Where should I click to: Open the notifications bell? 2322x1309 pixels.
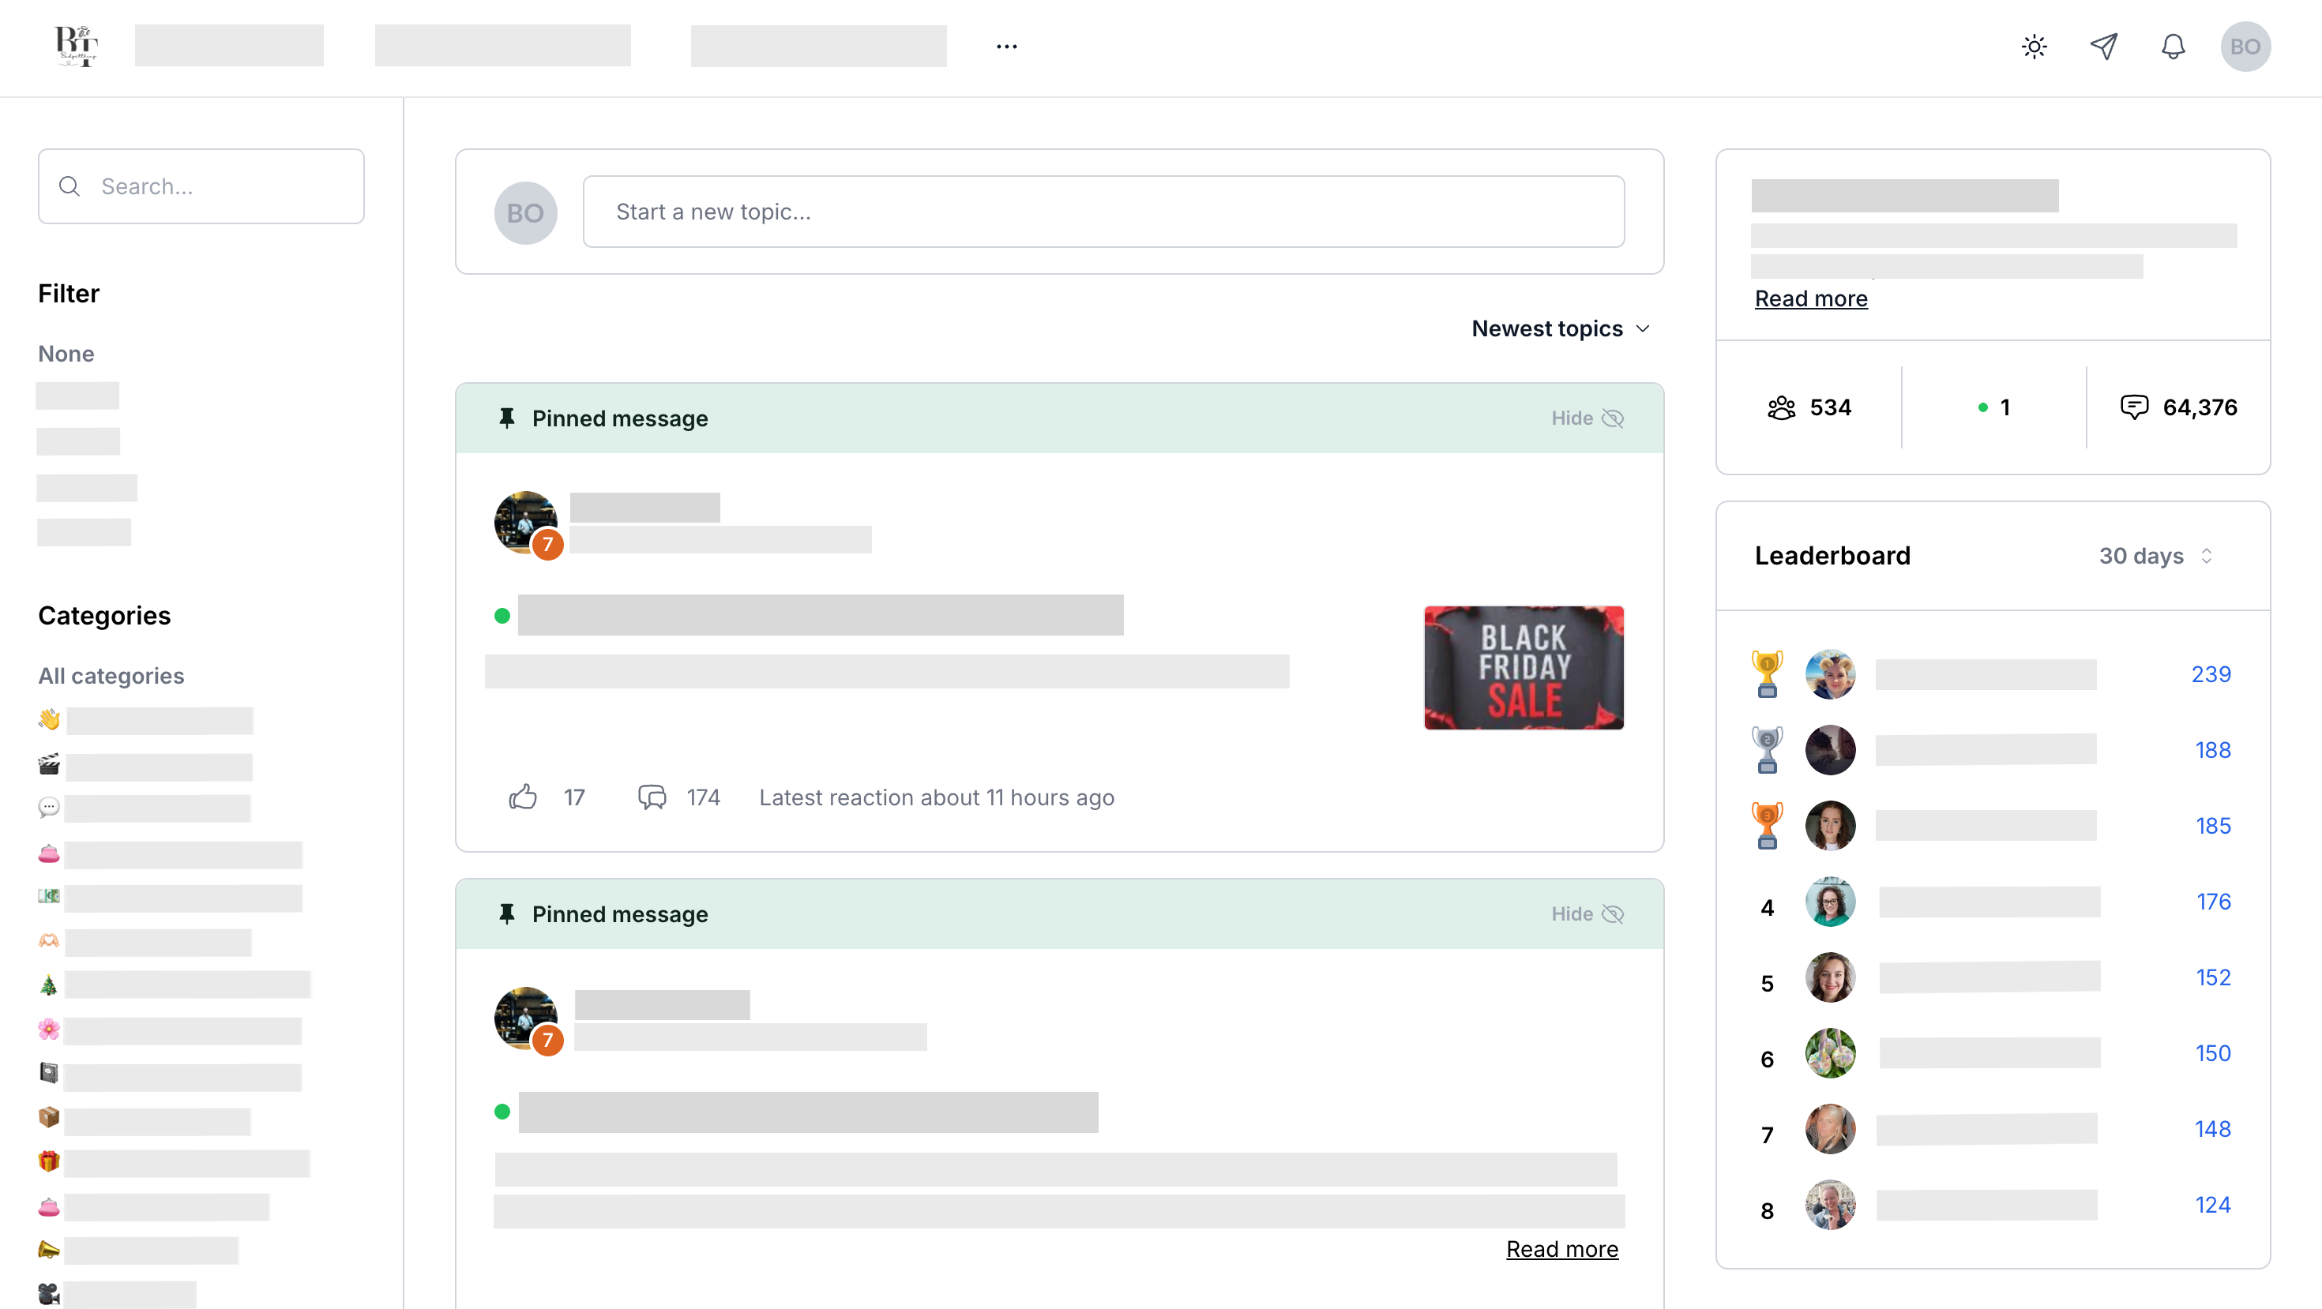2173,47
